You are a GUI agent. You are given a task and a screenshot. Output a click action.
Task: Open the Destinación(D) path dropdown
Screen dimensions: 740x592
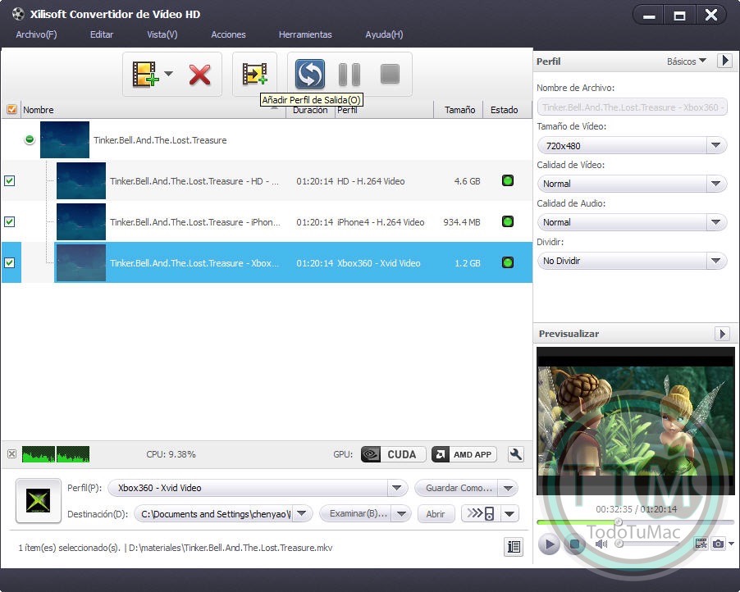point(302,513)
